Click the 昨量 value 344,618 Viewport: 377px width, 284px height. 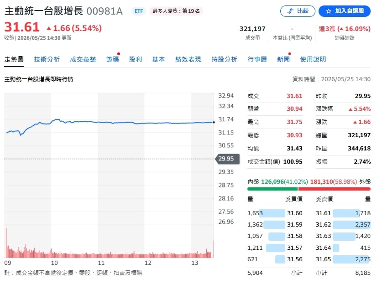pyautogui.click(x=359, y=148)
